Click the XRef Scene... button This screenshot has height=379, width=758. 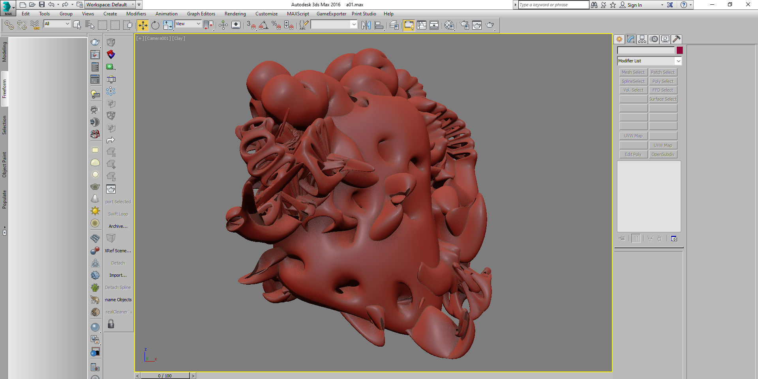118,251
